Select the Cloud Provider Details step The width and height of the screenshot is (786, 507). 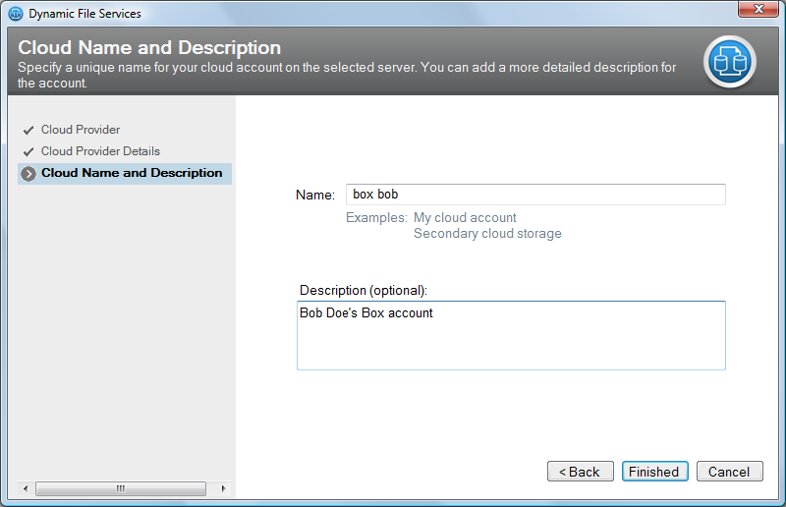click(100, 151)
